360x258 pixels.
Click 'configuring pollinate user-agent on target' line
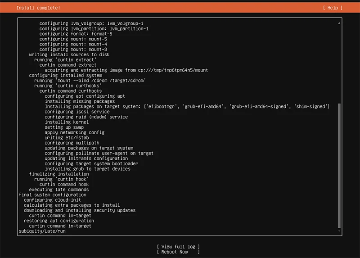pos(99,153)
